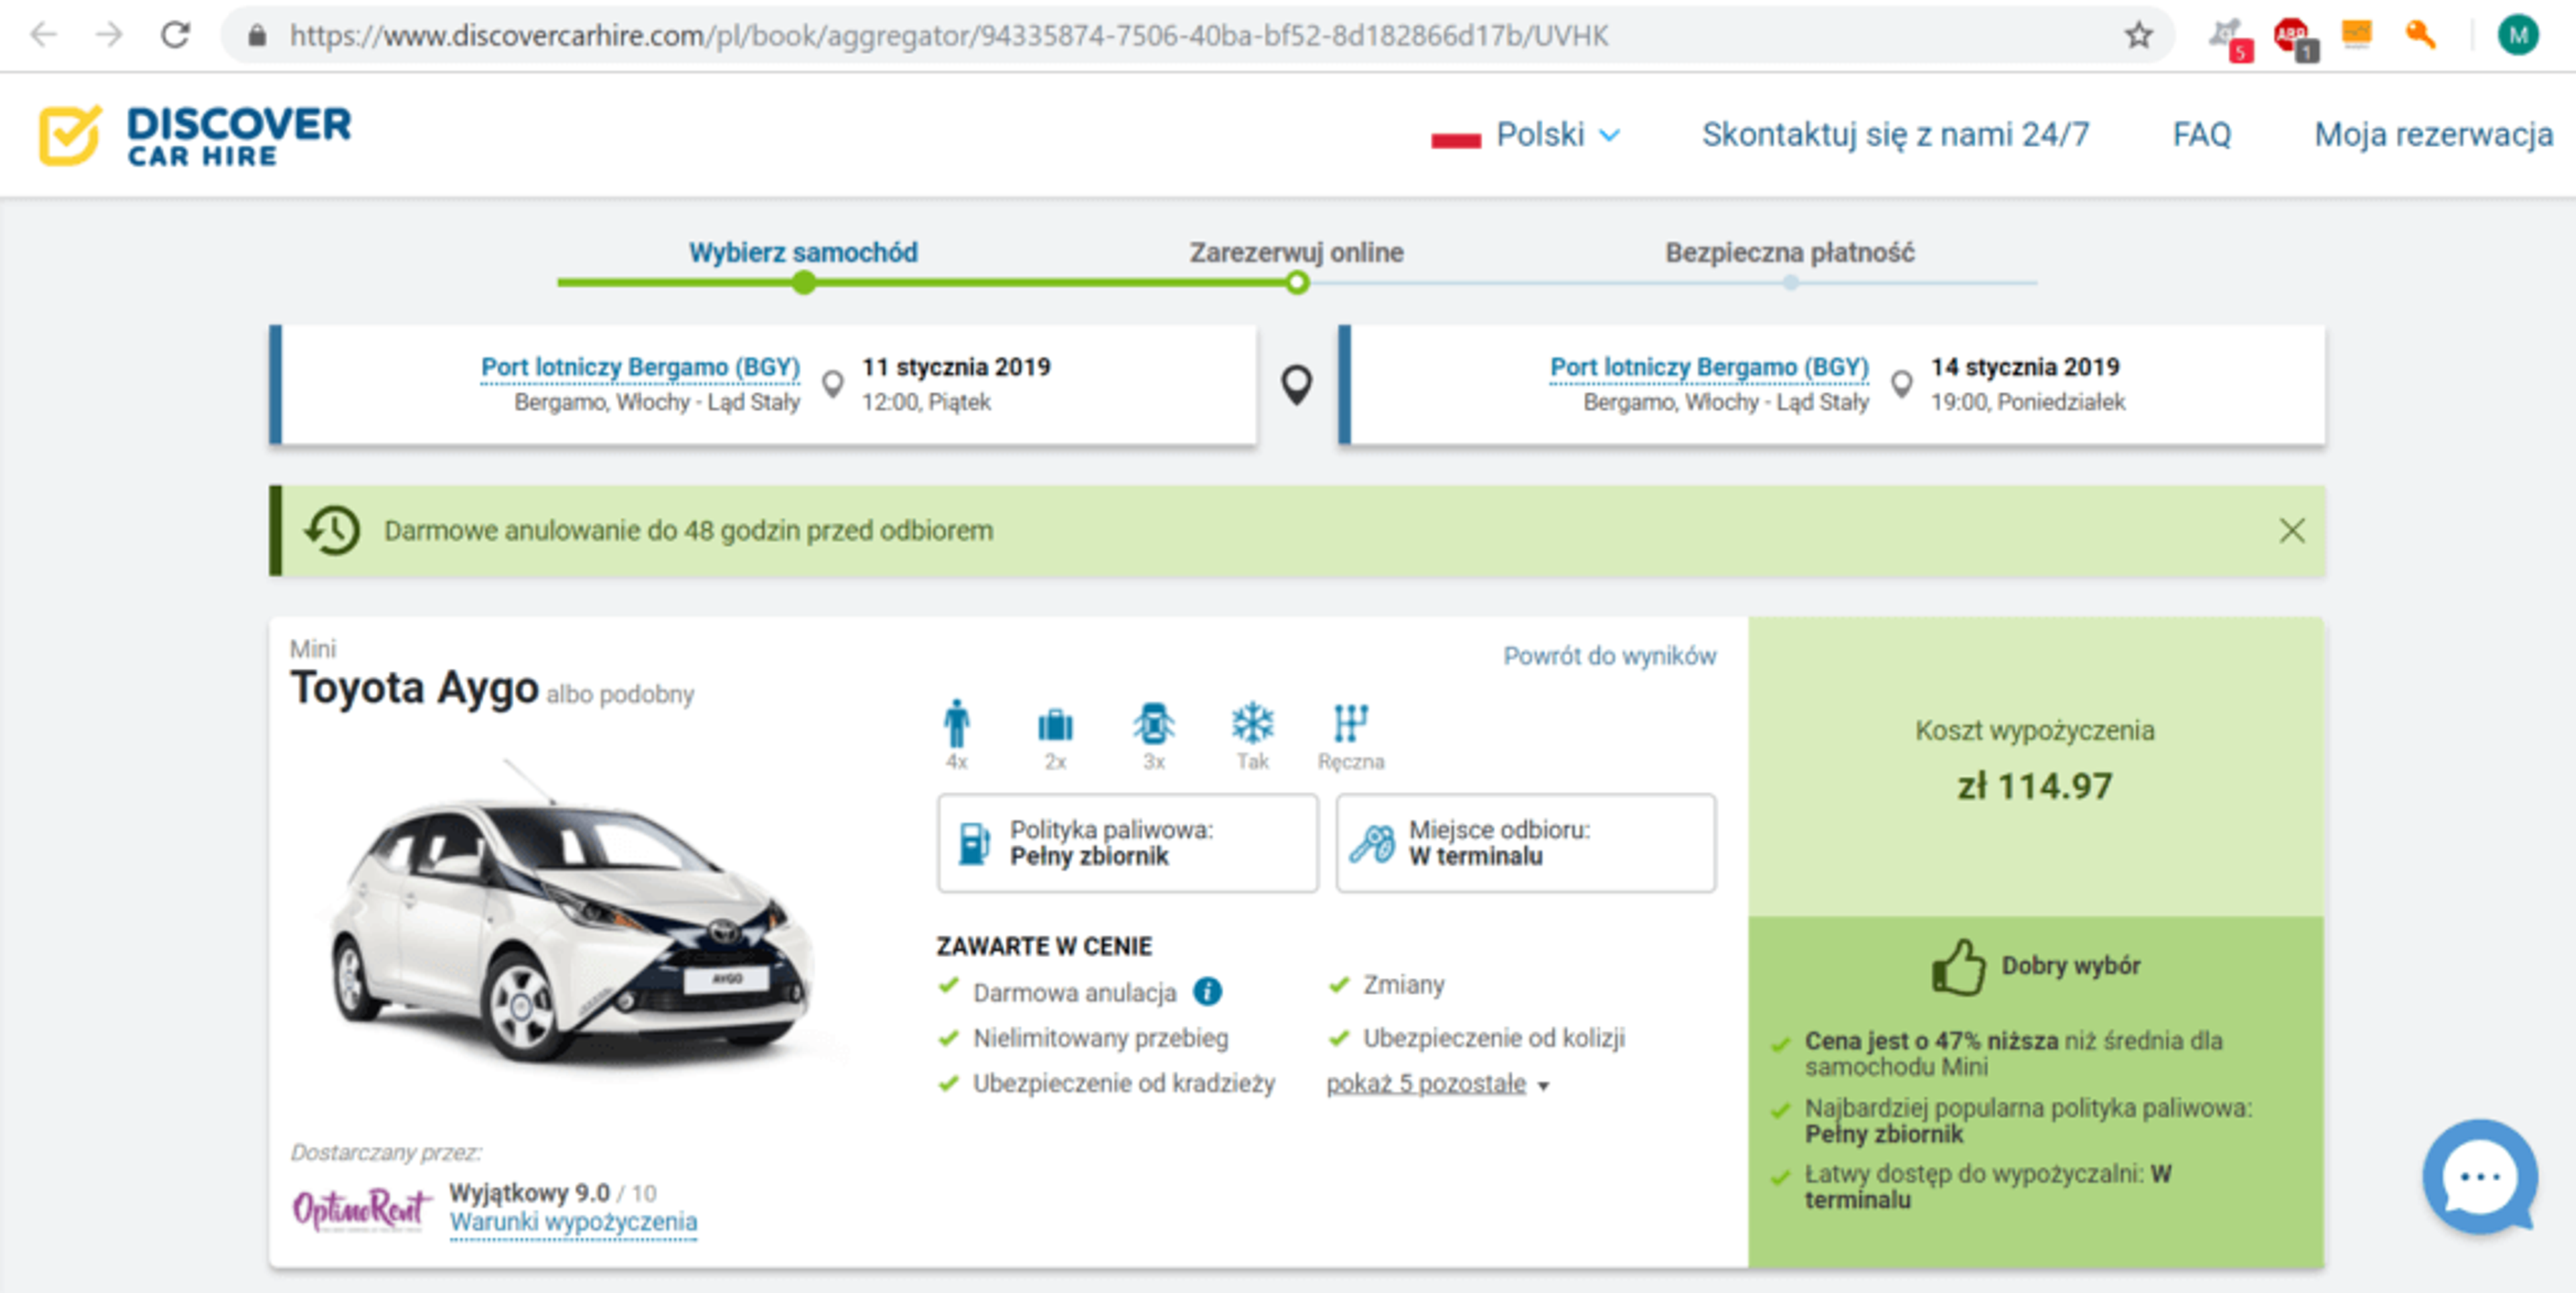Open pickup location Port lotniczy Bergamo
Image resolution: width=2576 pixels, height=1293 pixels.
[640, 367]
